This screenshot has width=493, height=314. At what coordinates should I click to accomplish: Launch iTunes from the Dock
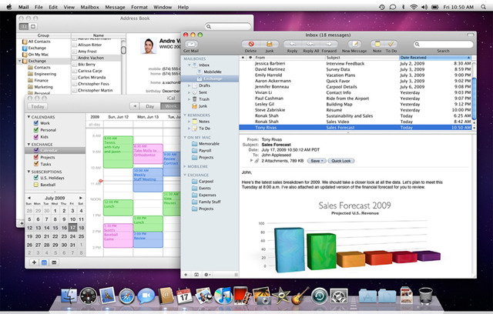pos(223,296)
